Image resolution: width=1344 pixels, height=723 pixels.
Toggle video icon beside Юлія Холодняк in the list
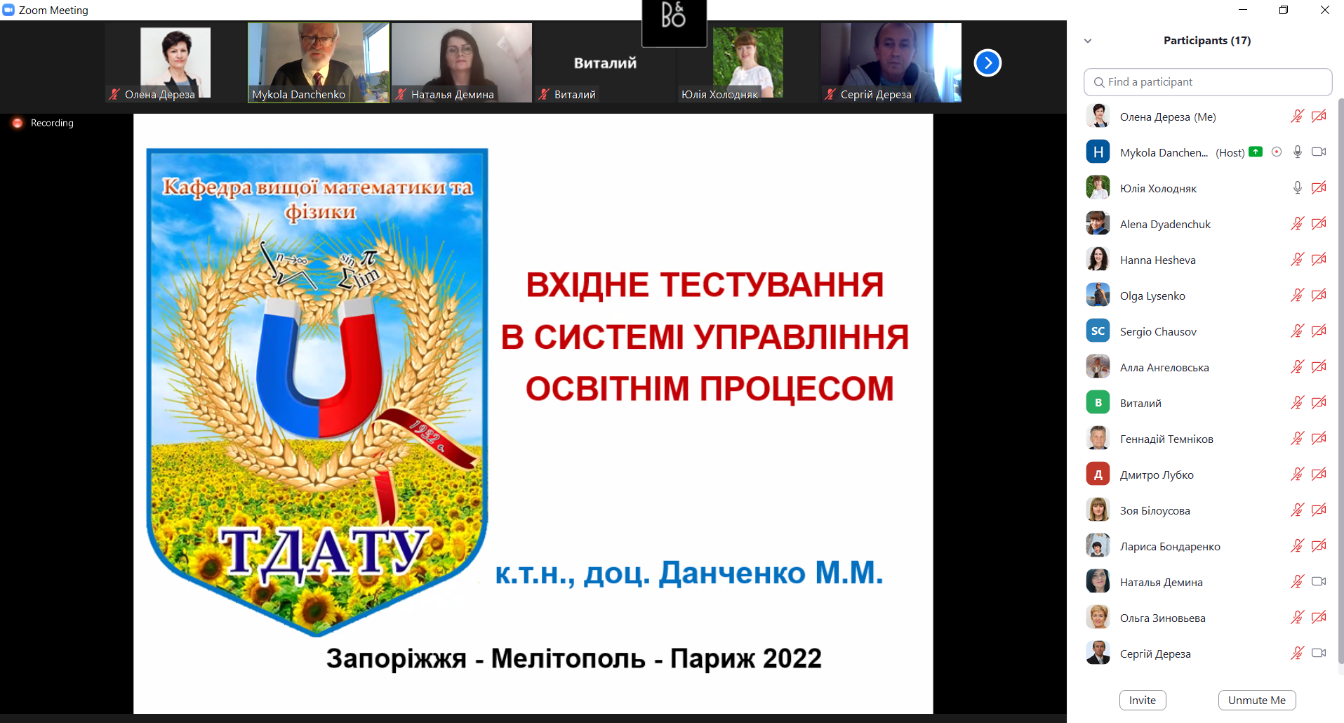coord(1319,188)
